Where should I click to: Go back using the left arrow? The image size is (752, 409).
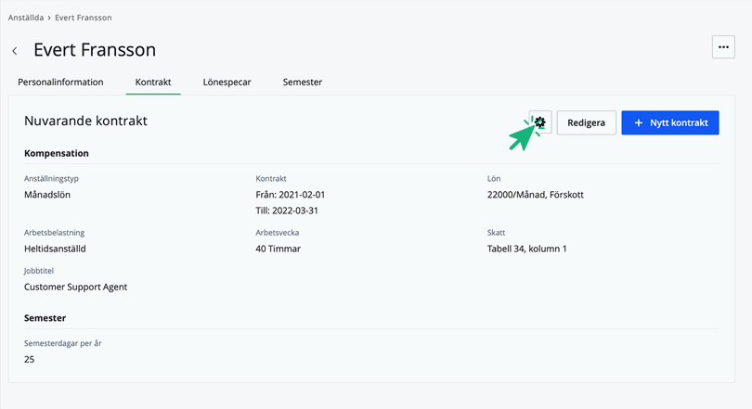[x=15, y=51]
